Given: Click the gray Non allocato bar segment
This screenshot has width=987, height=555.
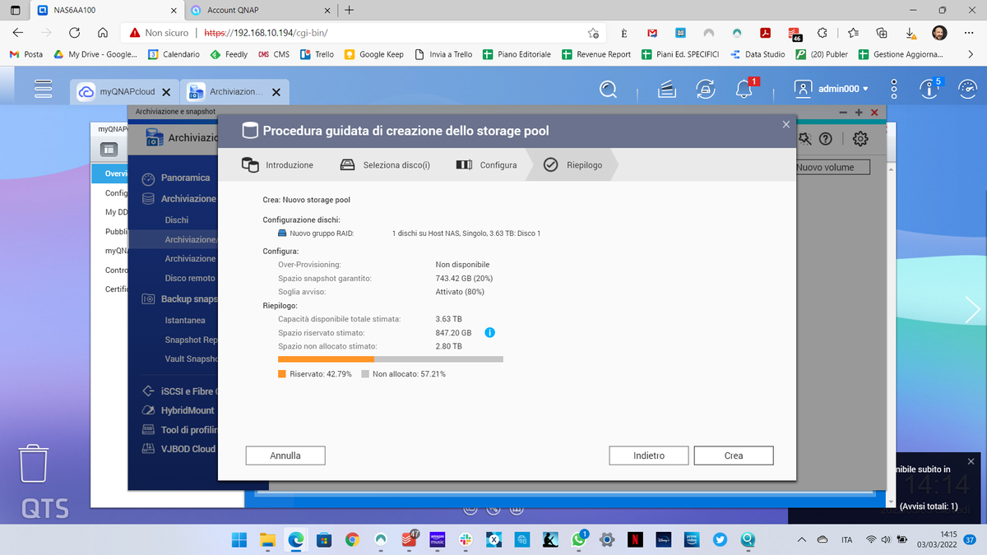Looking at the screenshot, I should [438, 359].
